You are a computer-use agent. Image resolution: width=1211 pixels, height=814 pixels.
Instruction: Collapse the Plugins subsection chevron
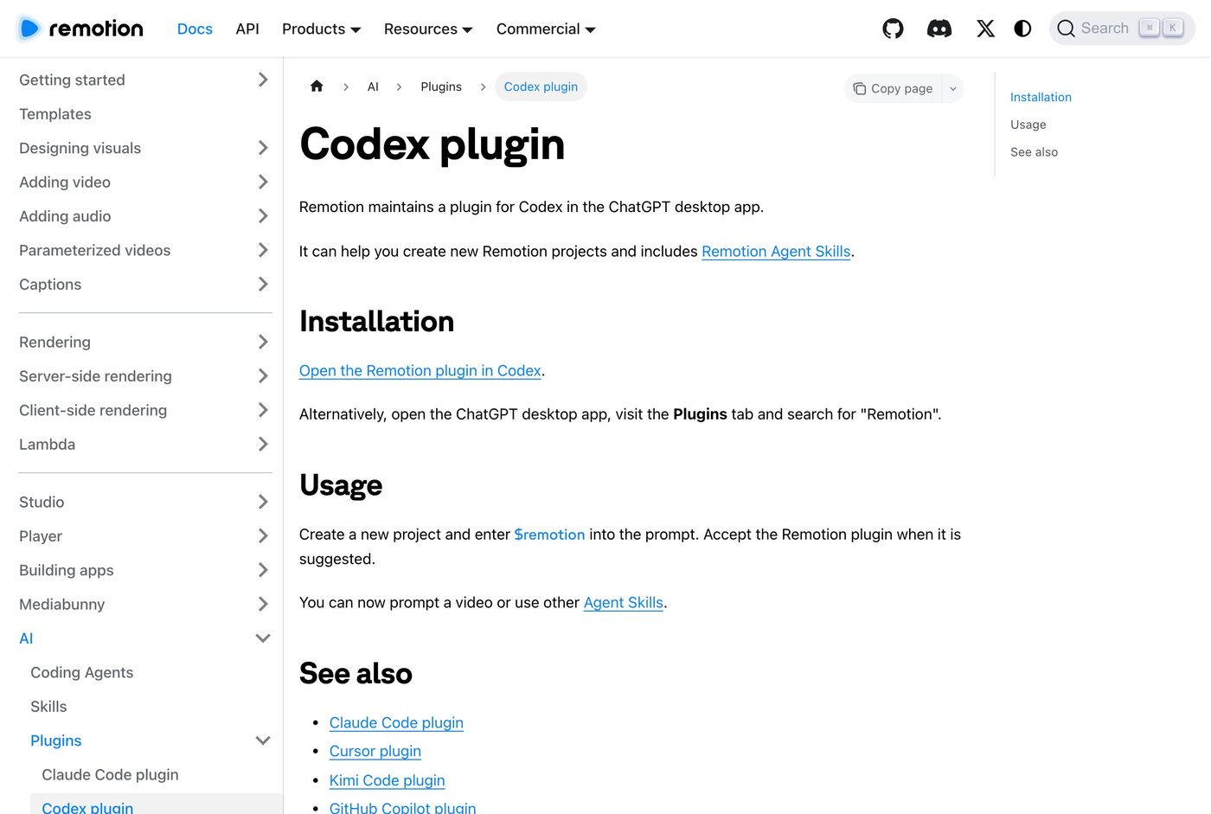click(263, 740)
